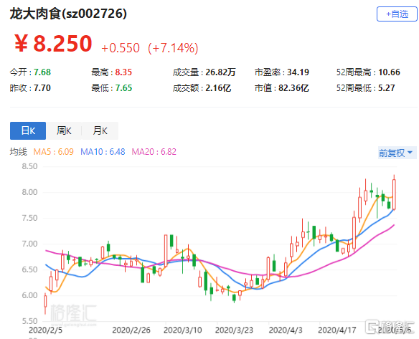Click the 今开 value 7.68
419x339 pixels.
point(42,72)
